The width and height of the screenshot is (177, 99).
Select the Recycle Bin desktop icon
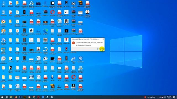[3, 13]
